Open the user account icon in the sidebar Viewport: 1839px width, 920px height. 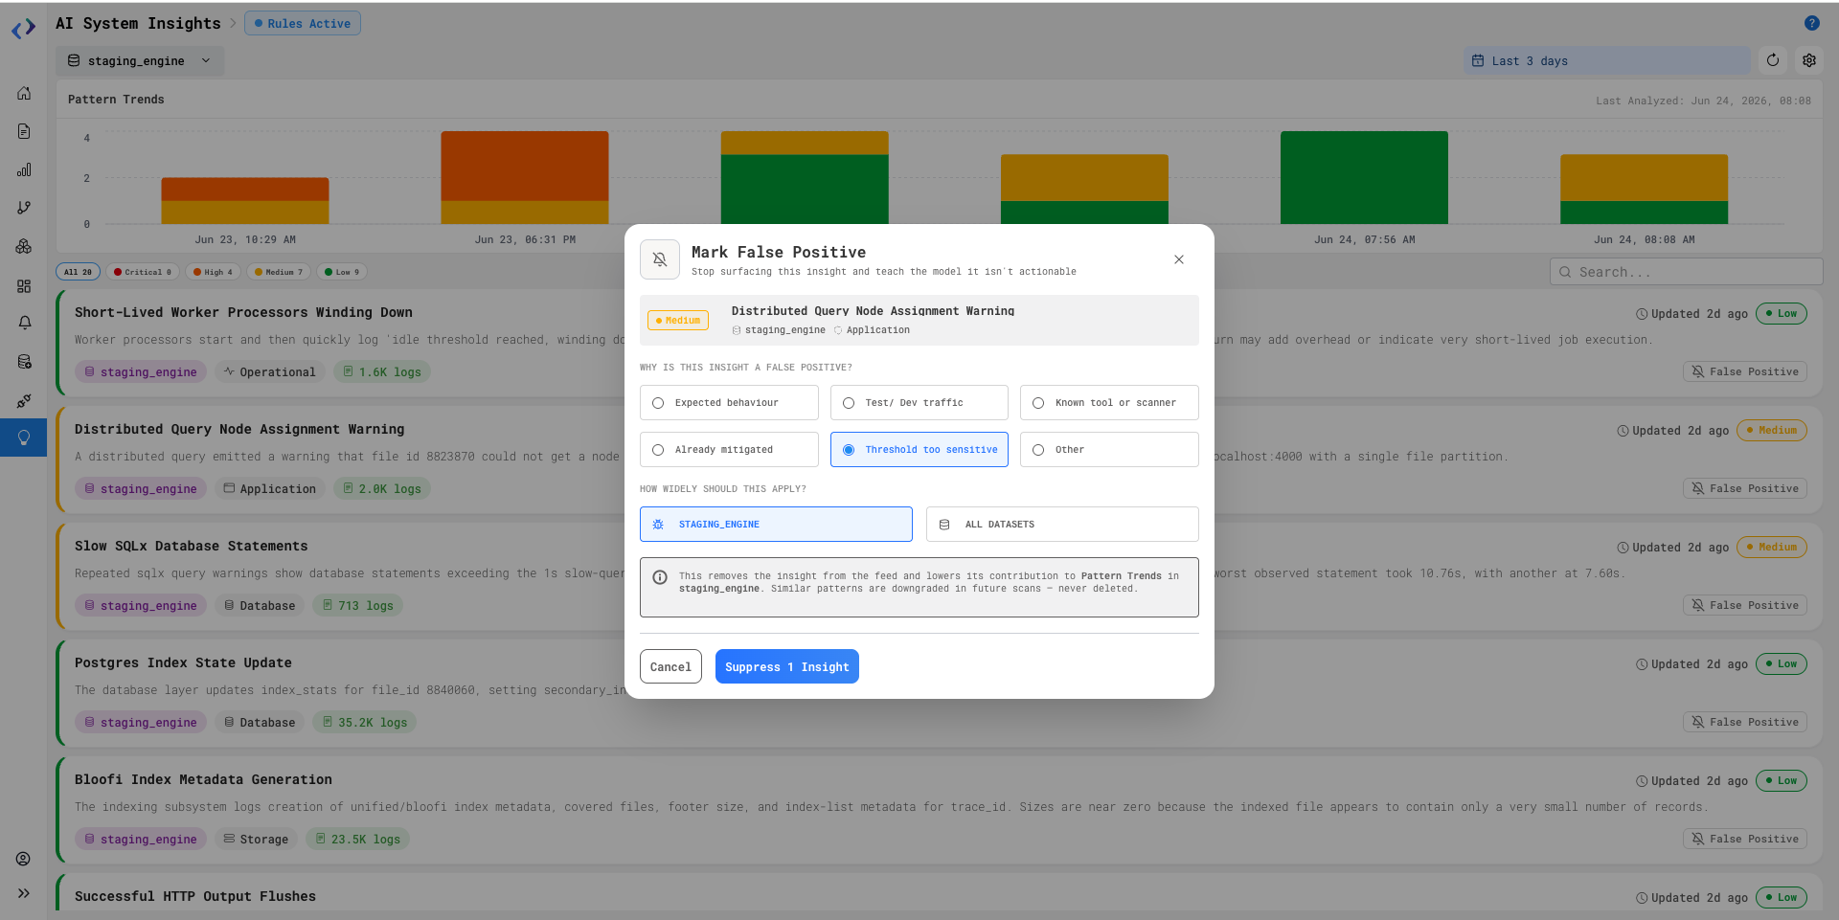click(23, 859)
